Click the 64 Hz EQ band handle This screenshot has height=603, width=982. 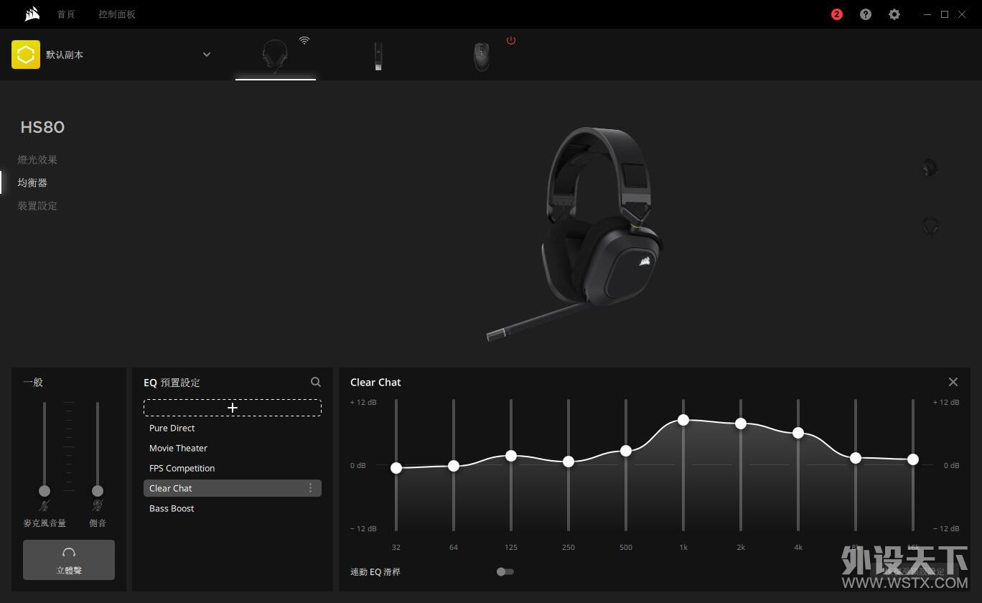pyautogui.click(x=454, y=466)
